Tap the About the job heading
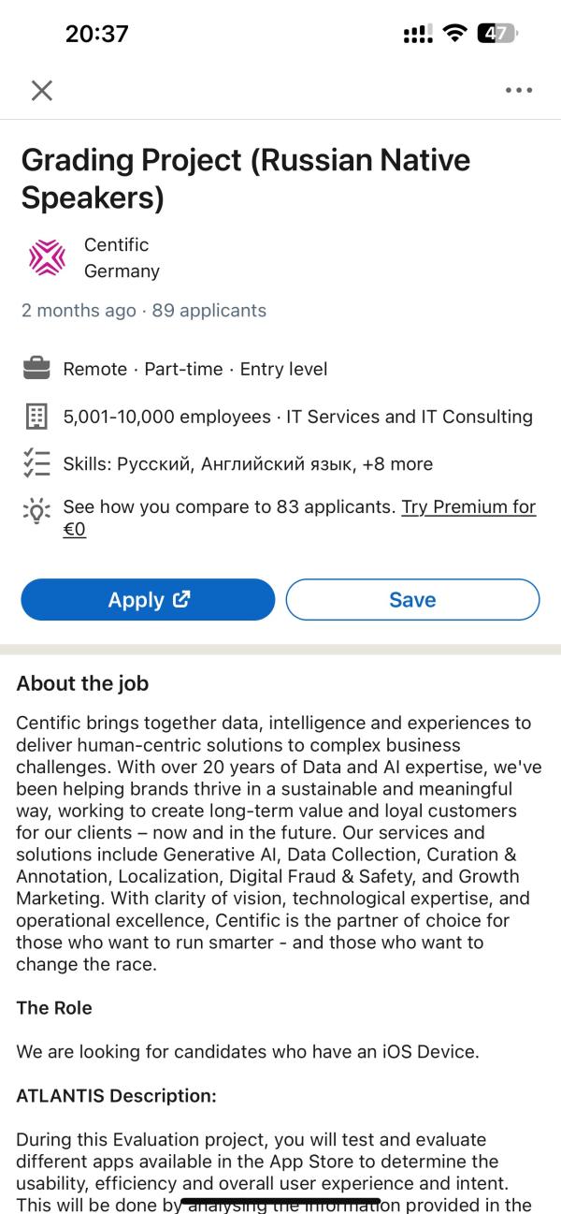Screen dimensions: 561x1214 pos(82,683)
